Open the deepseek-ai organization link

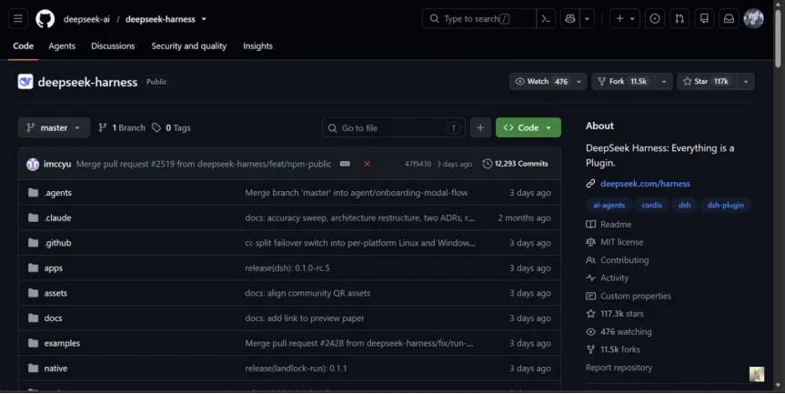(86, 19)
